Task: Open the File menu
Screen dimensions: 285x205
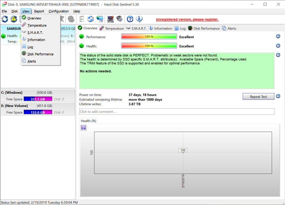Action: [4, 11]
